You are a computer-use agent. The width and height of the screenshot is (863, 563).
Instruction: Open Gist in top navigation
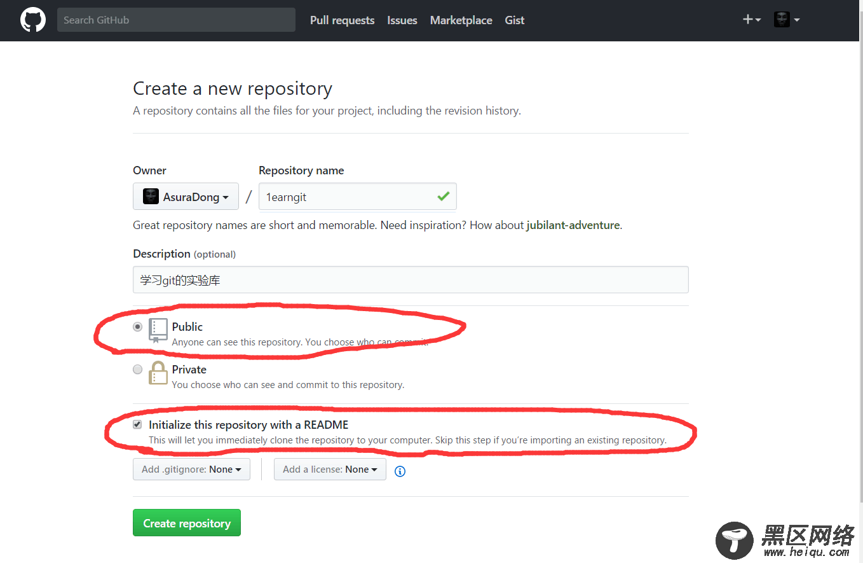pyautogui.click(x=515, y=20)
